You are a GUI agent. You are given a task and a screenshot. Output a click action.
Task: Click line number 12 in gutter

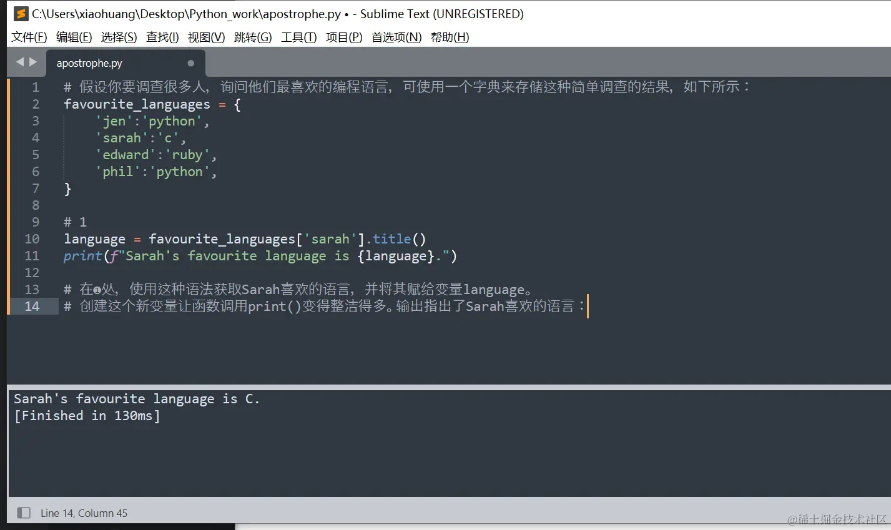32,272
